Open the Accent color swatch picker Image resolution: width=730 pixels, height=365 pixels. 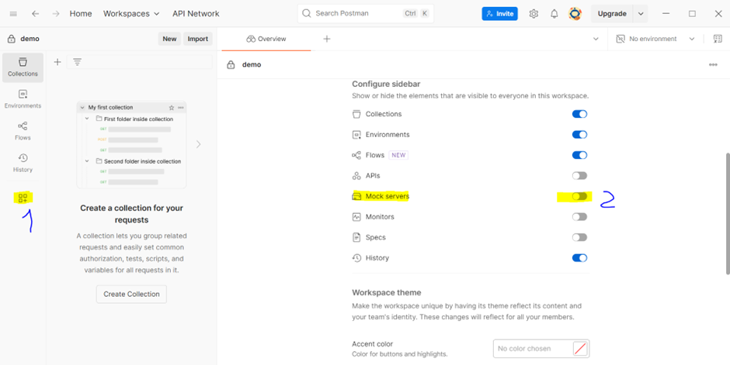click(x=579, y=349)
